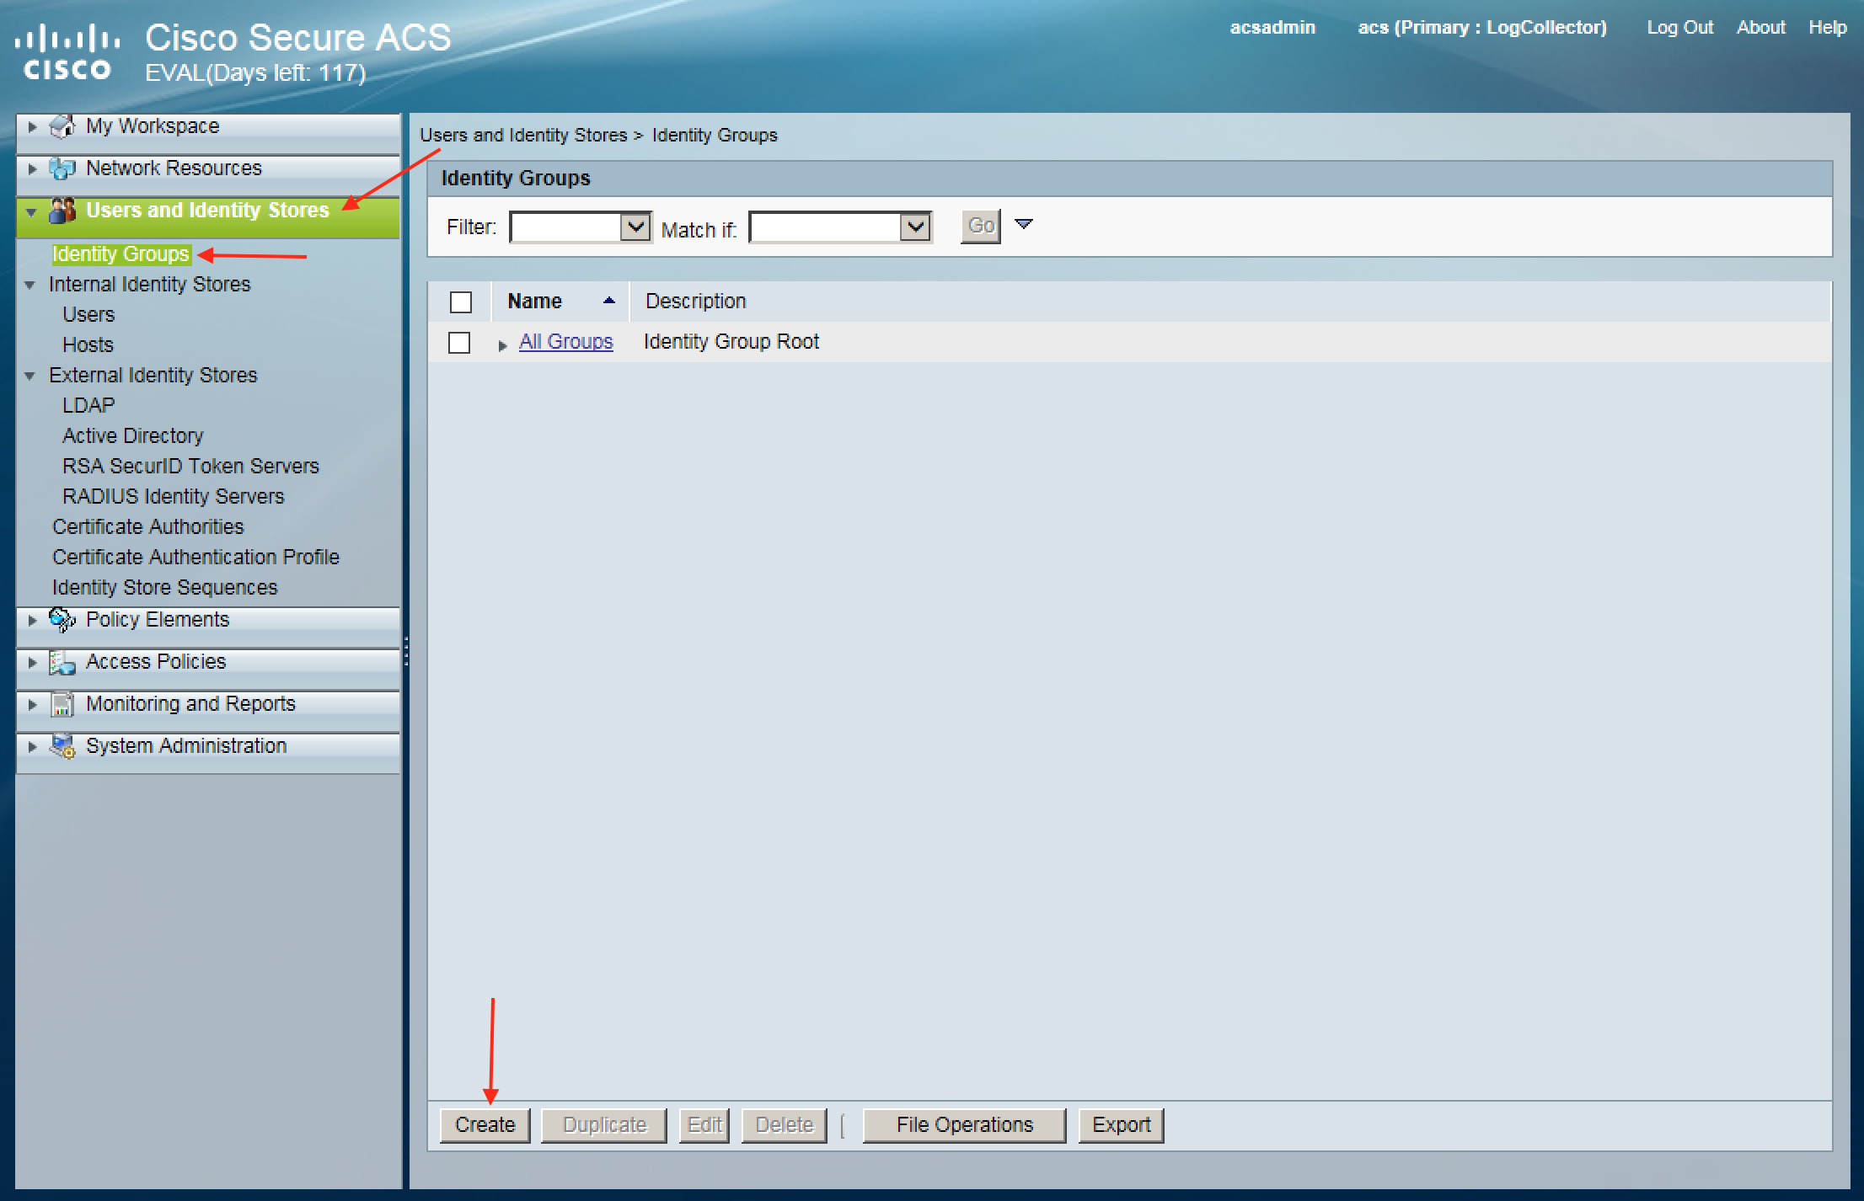Viewport: 1864px width, 1201px height.
Task: Open the Filter dropdown
Action: coord(635,227)
